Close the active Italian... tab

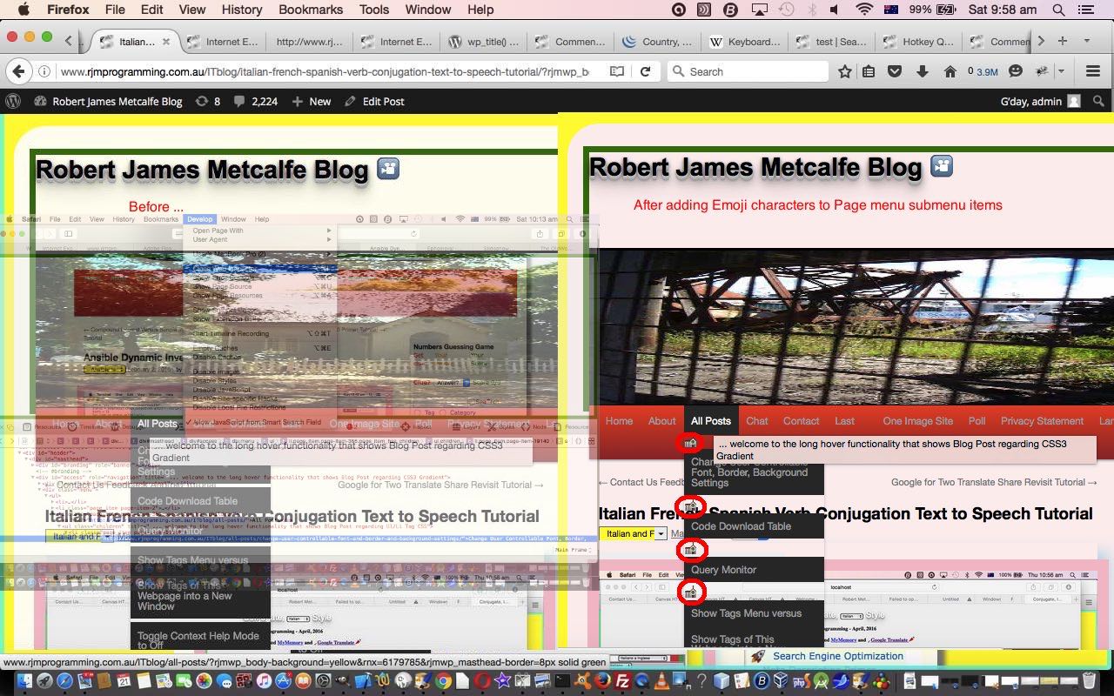[166, 41]
